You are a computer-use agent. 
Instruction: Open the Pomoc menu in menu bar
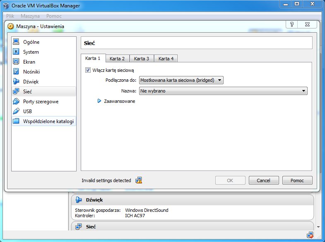point(54,16)
